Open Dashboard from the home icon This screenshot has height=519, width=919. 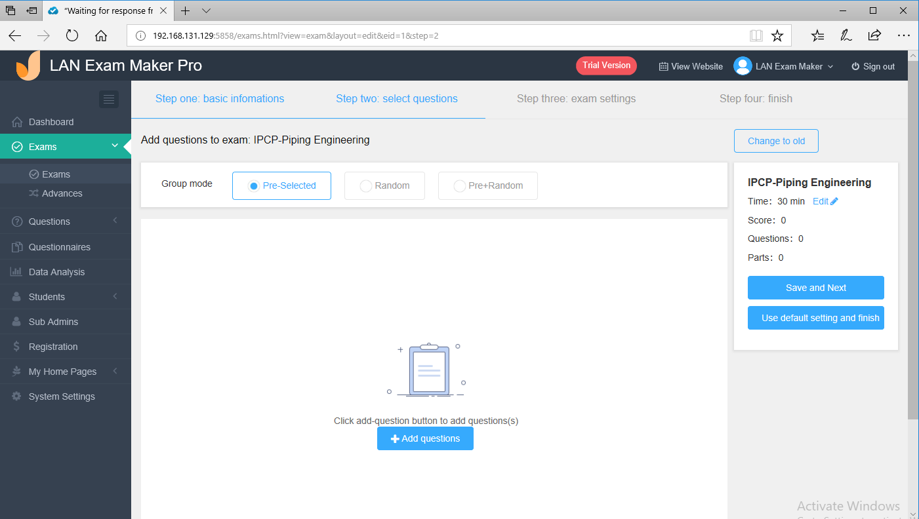[17, 122]
